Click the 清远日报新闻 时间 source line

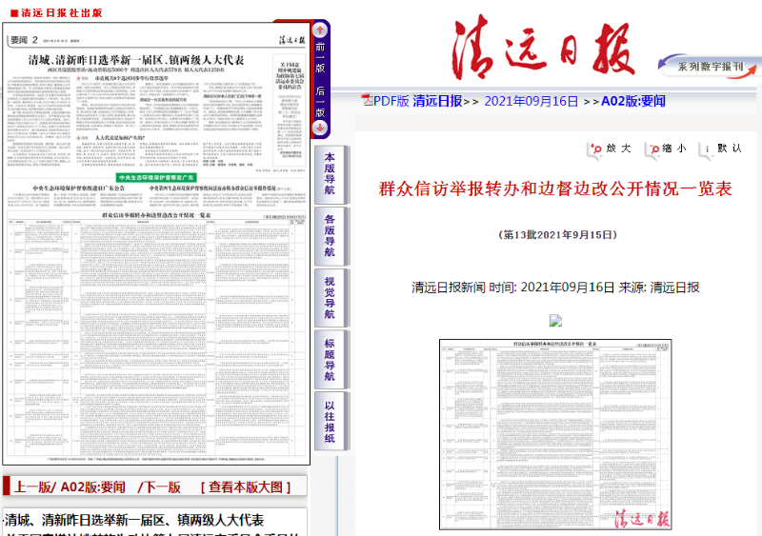(555, 288)
